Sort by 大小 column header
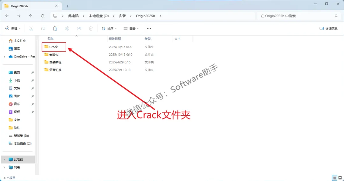This screenshot has width=344, height=181. click(177, 38)
